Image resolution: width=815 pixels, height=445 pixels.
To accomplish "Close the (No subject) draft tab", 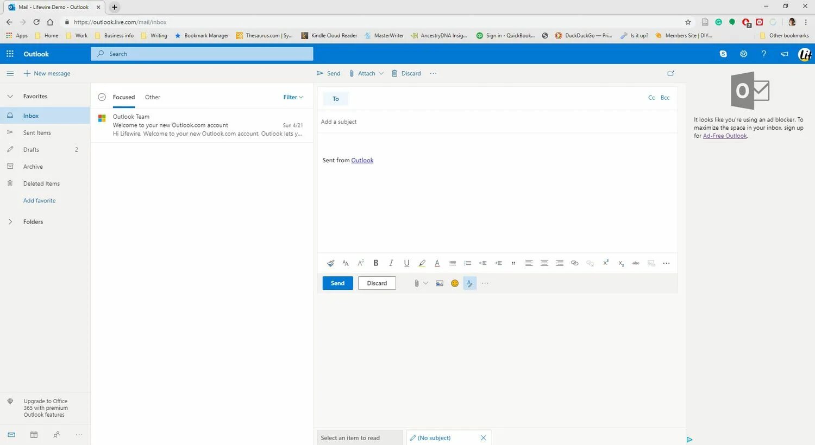I will [483, 438].
